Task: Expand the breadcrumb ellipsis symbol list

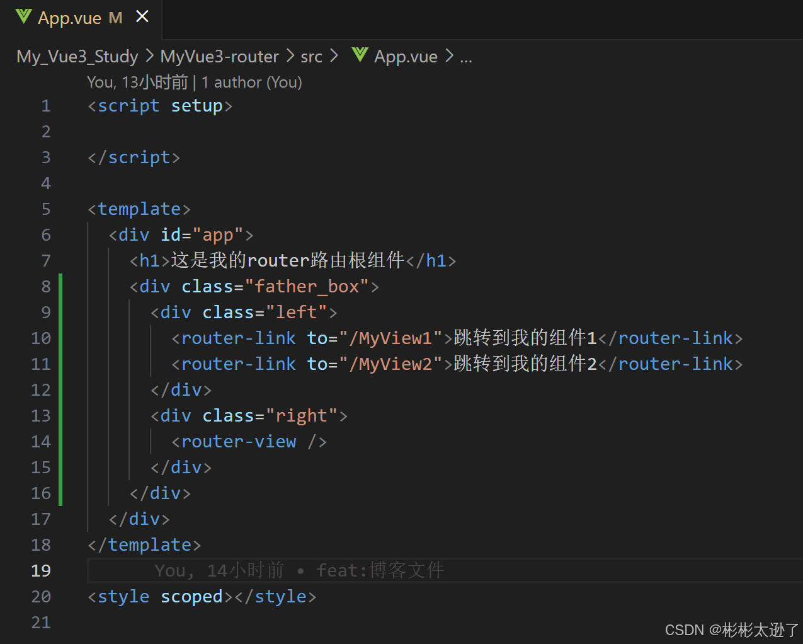Action: pos(466,58)
